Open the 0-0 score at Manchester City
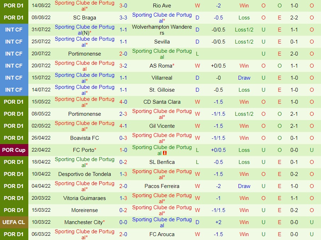This screenshot has height=240, width=321. click(123, 222)
